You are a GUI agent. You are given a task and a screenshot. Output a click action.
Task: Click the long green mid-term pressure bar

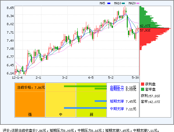pyautogui.click(x=85, y=86)
